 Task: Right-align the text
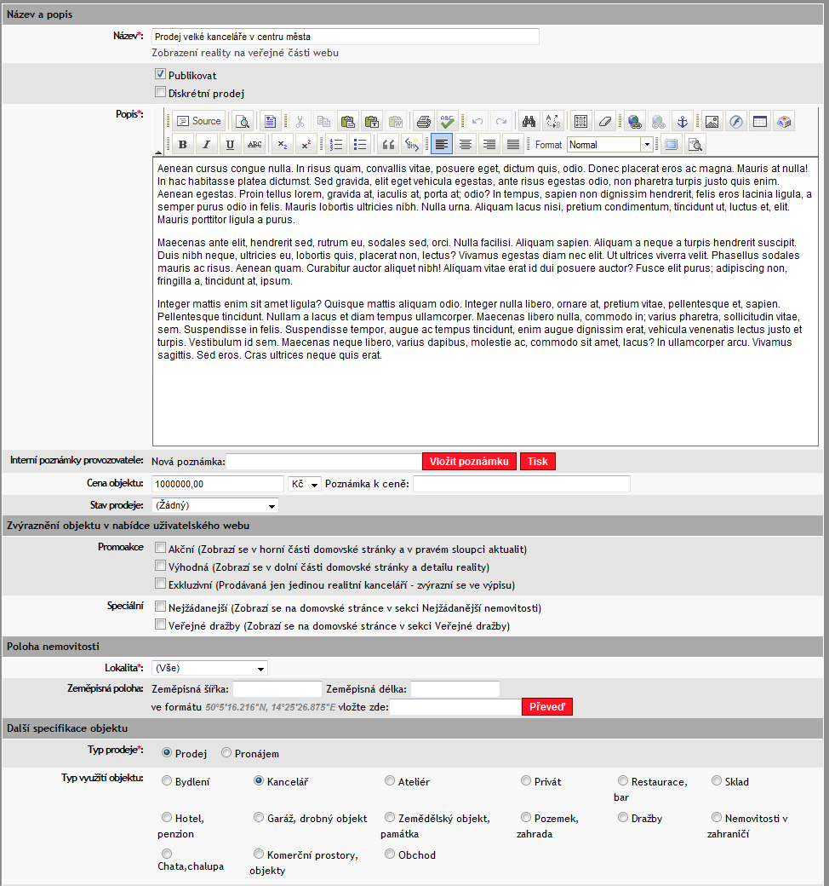point(489,145)
